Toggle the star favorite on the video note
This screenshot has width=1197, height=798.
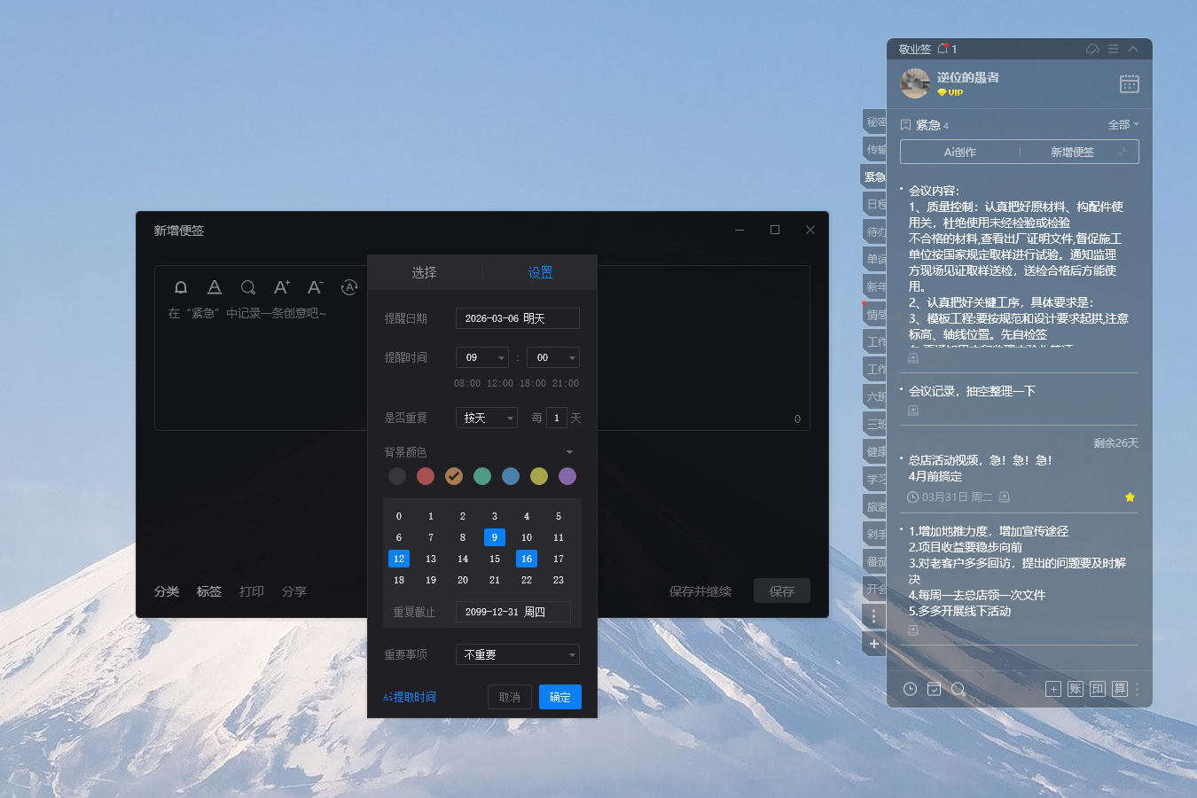pos(1130,497)
